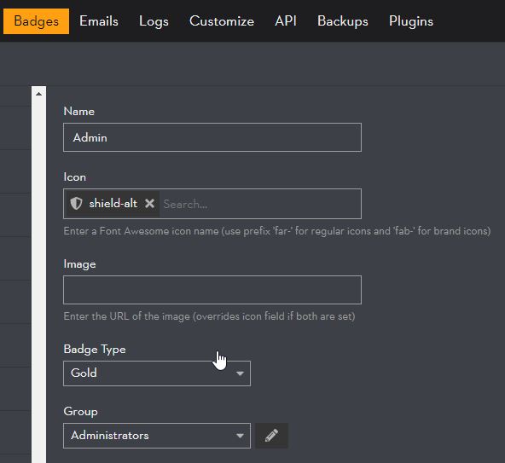Select the Administrators group combo box

point(157,436)
